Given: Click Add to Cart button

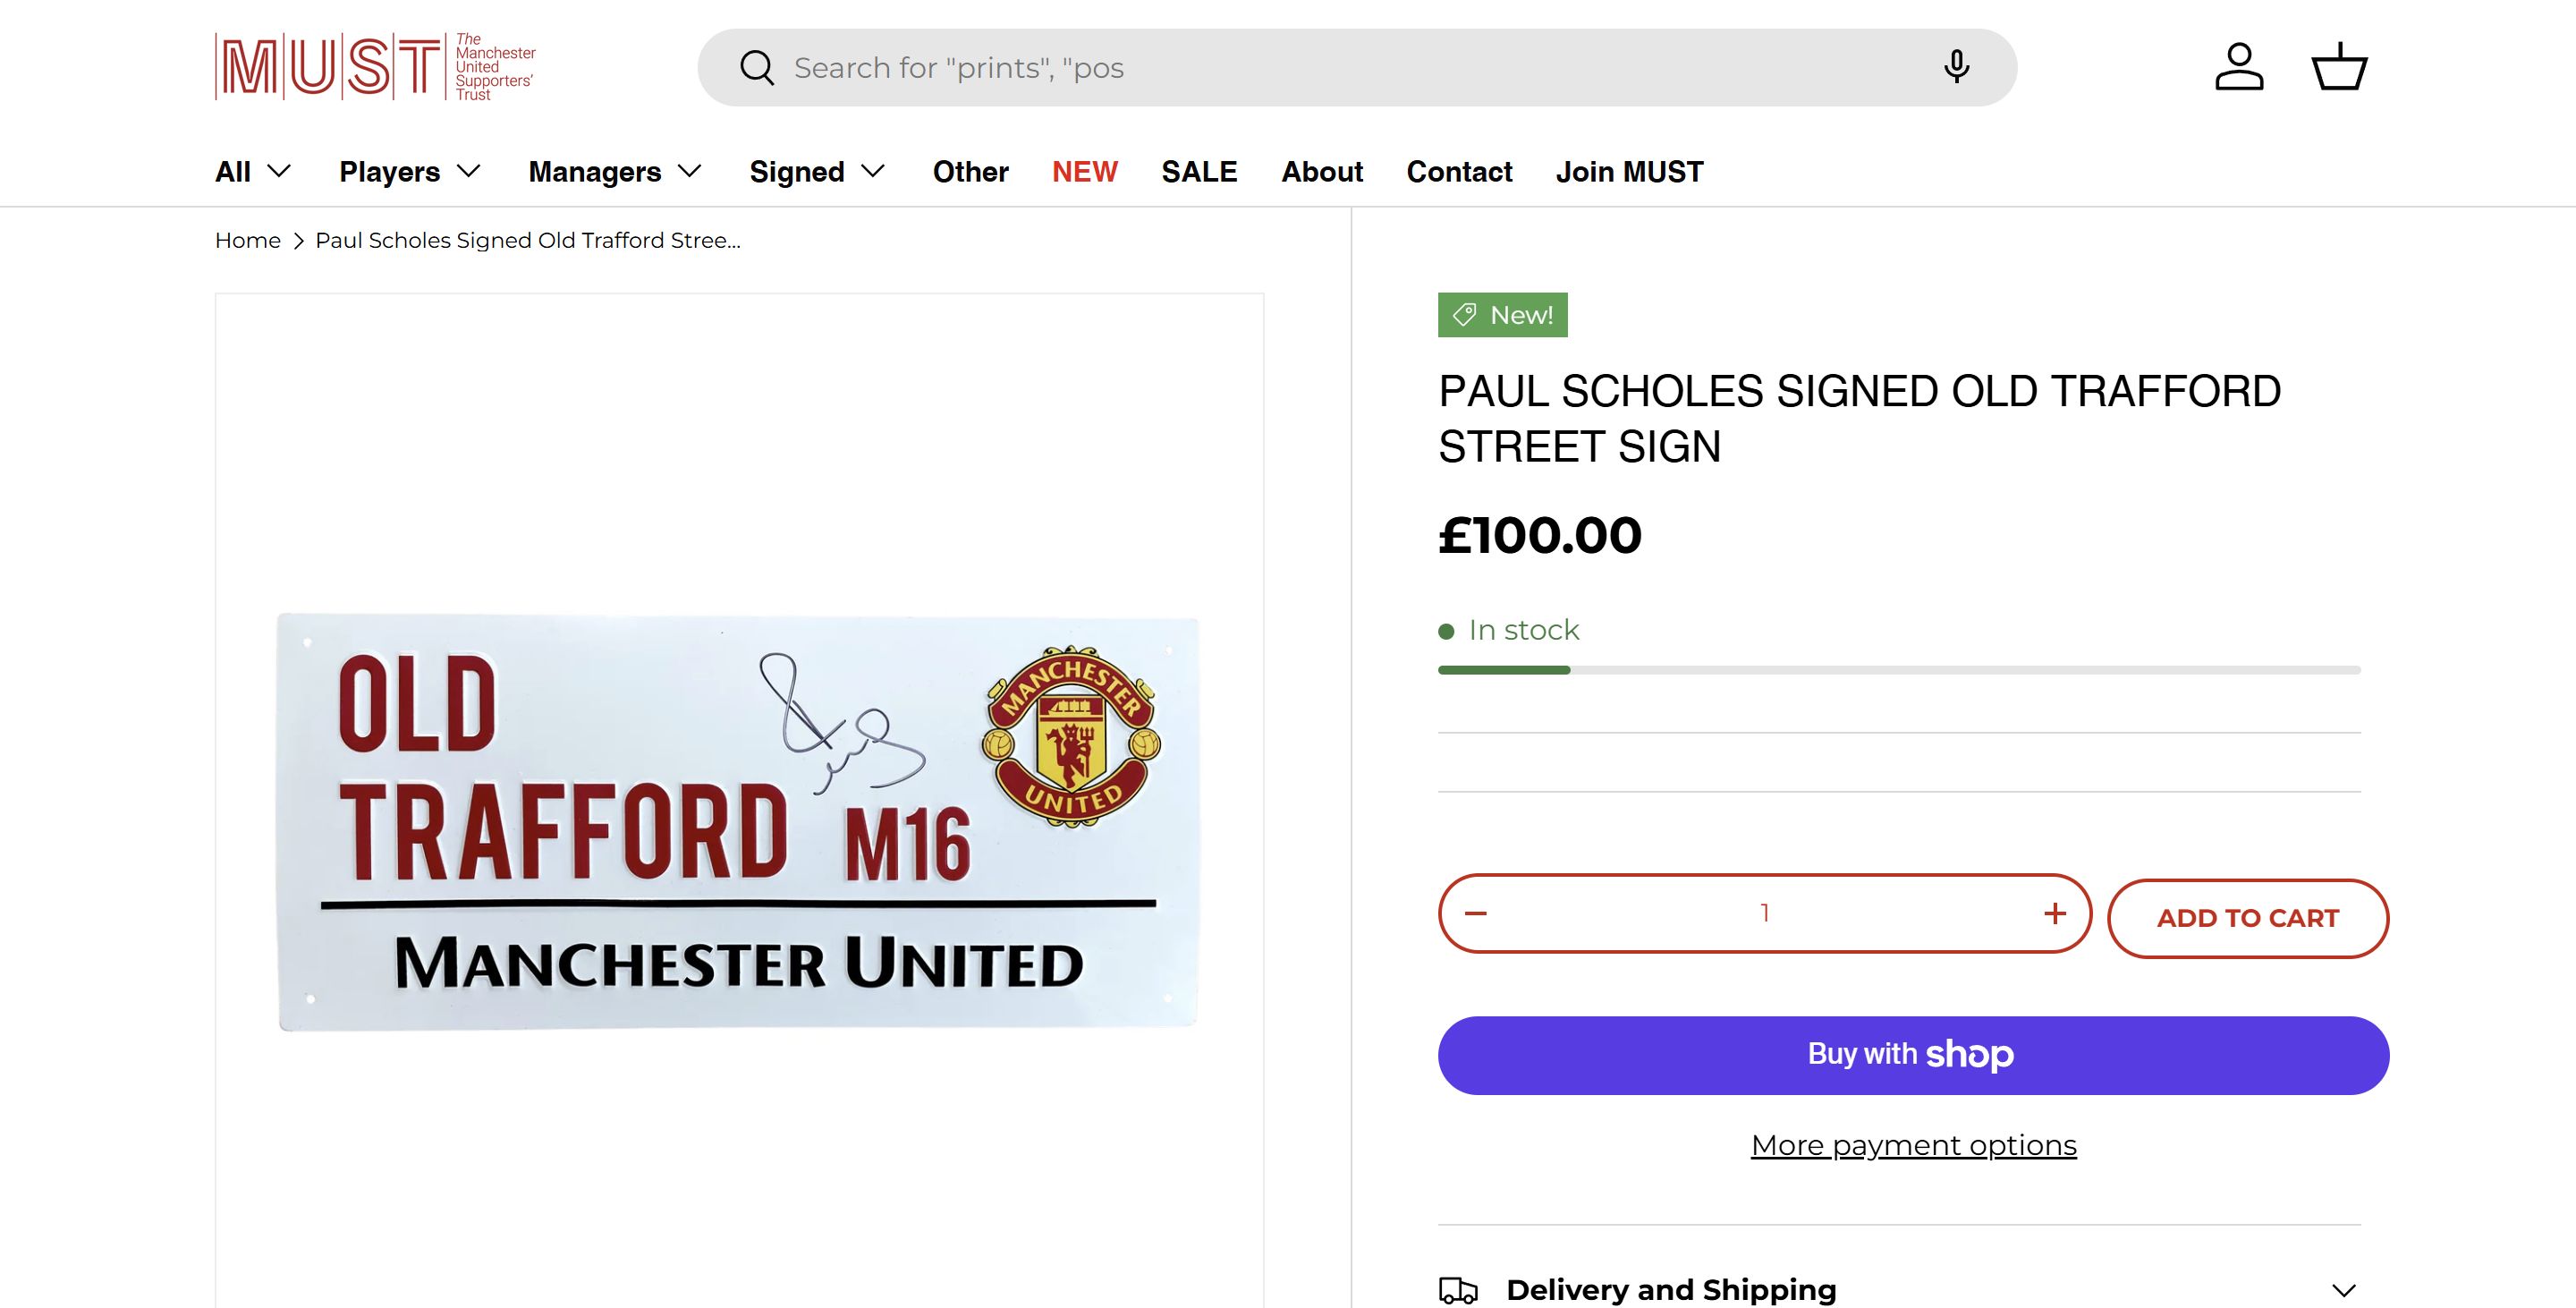Looking at the screenshot, I should pos(2247,918).
